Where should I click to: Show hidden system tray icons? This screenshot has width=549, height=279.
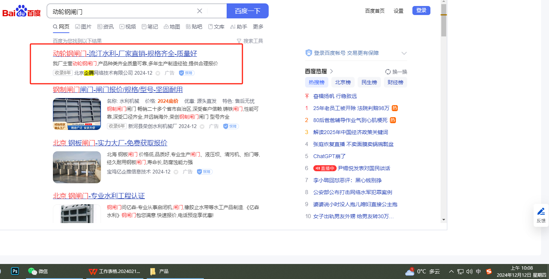point(451,271)
